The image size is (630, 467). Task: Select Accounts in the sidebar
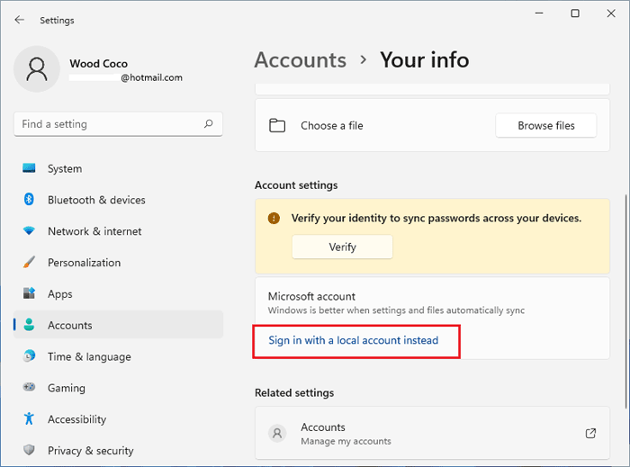coord(119,325)
